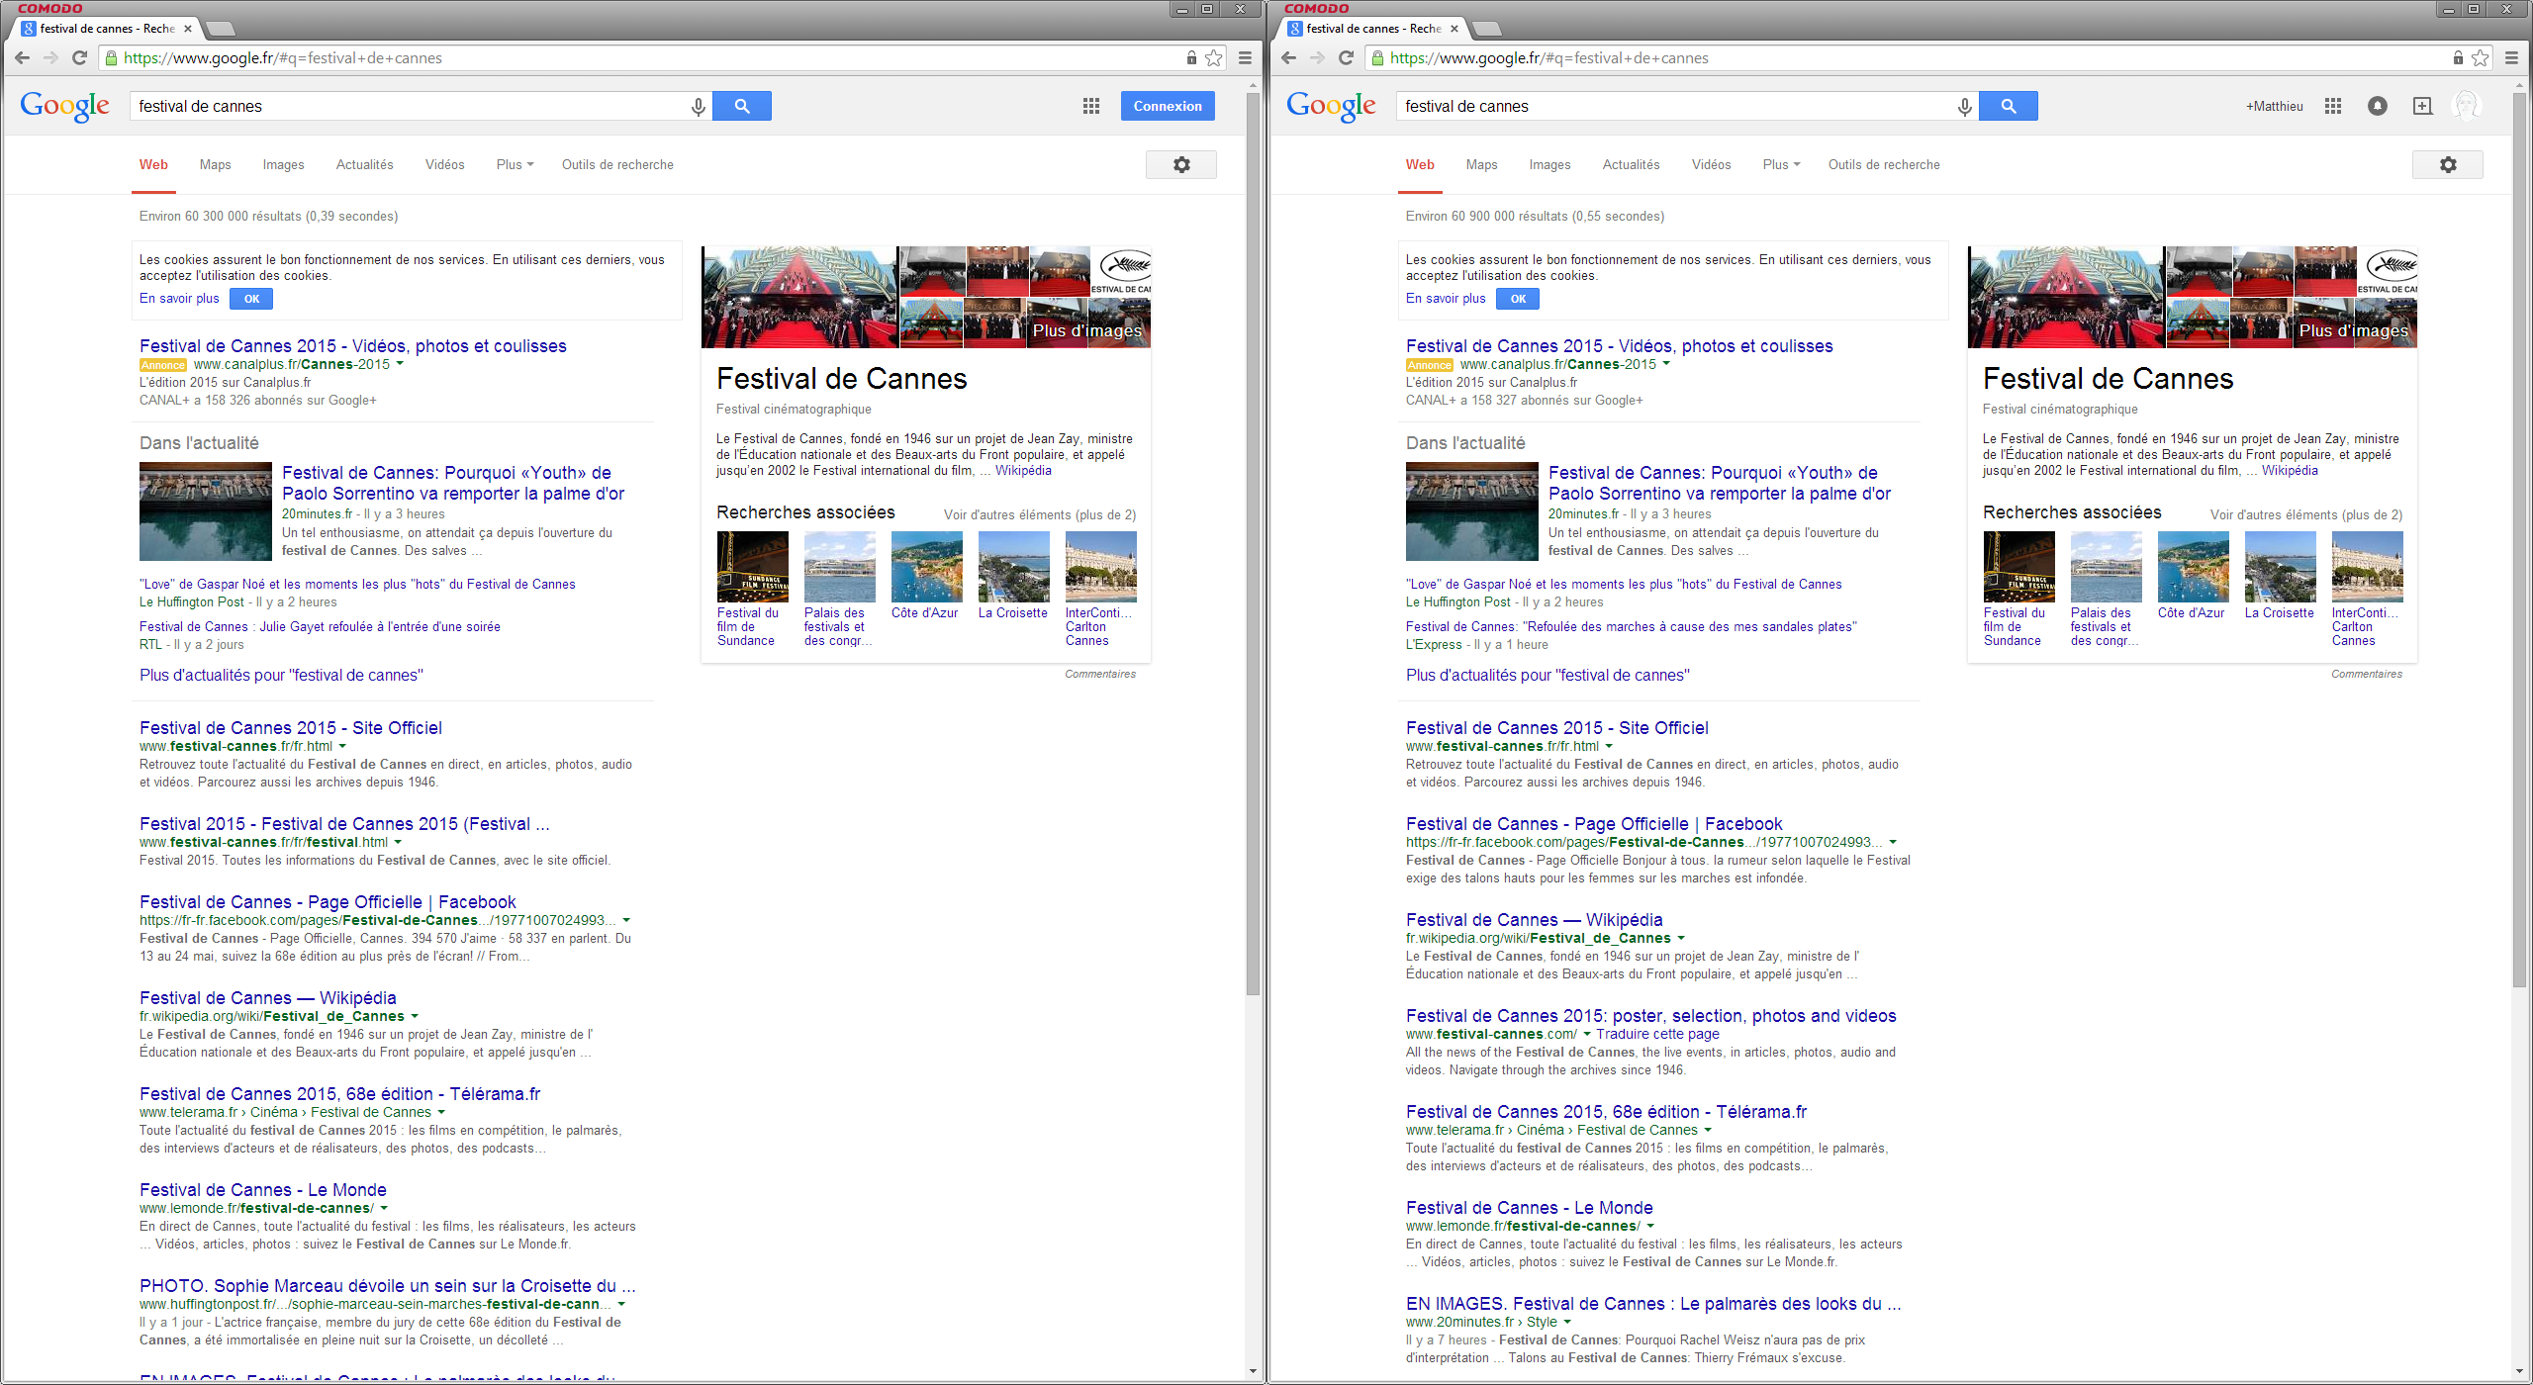Open Festival de Cannes 2015 Site Officiel, left window
The height and width of the screenshot is (1385, 2533).
(x=290, y=728)
